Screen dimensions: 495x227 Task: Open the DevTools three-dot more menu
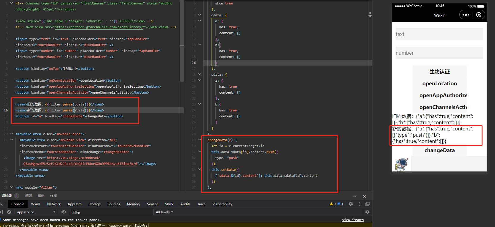(359, 204)
